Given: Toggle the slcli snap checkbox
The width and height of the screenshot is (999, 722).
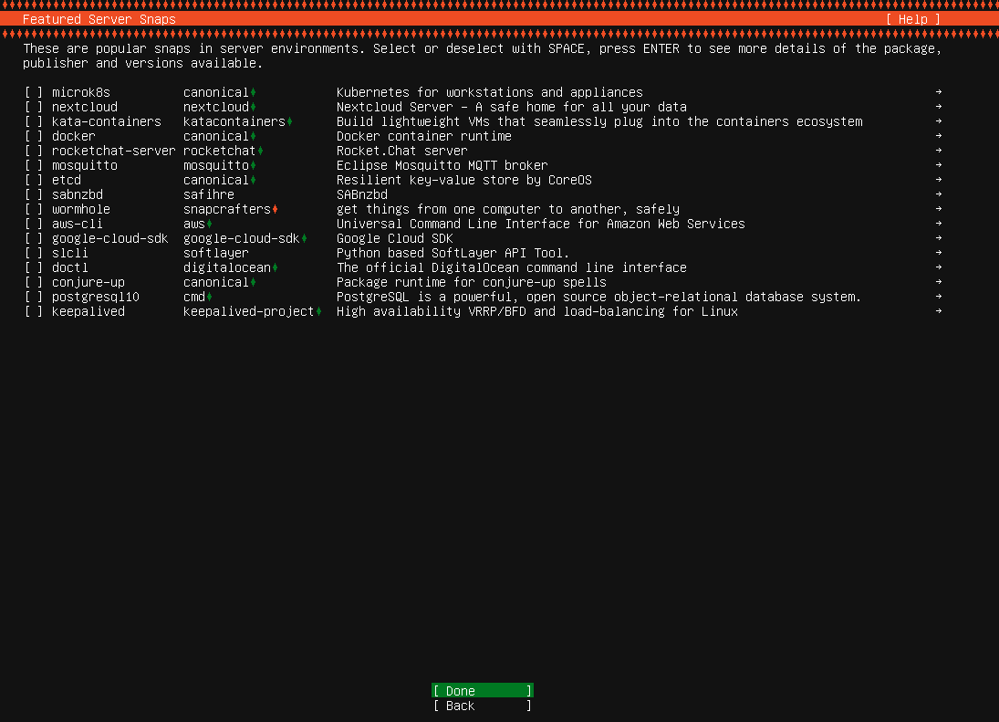Looking at the screenshot, I should 34,254.
